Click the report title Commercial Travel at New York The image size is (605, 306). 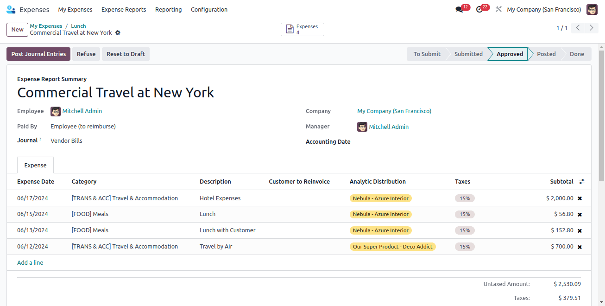click(115, 93)
